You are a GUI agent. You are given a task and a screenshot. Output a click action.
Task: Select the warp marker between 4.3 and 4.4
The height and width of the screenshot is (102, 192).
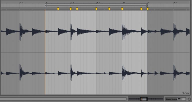coord(109,9)
